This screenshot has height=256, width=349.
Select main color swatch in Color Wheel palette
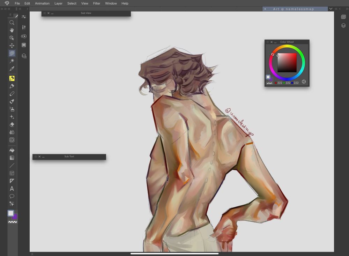268,77
